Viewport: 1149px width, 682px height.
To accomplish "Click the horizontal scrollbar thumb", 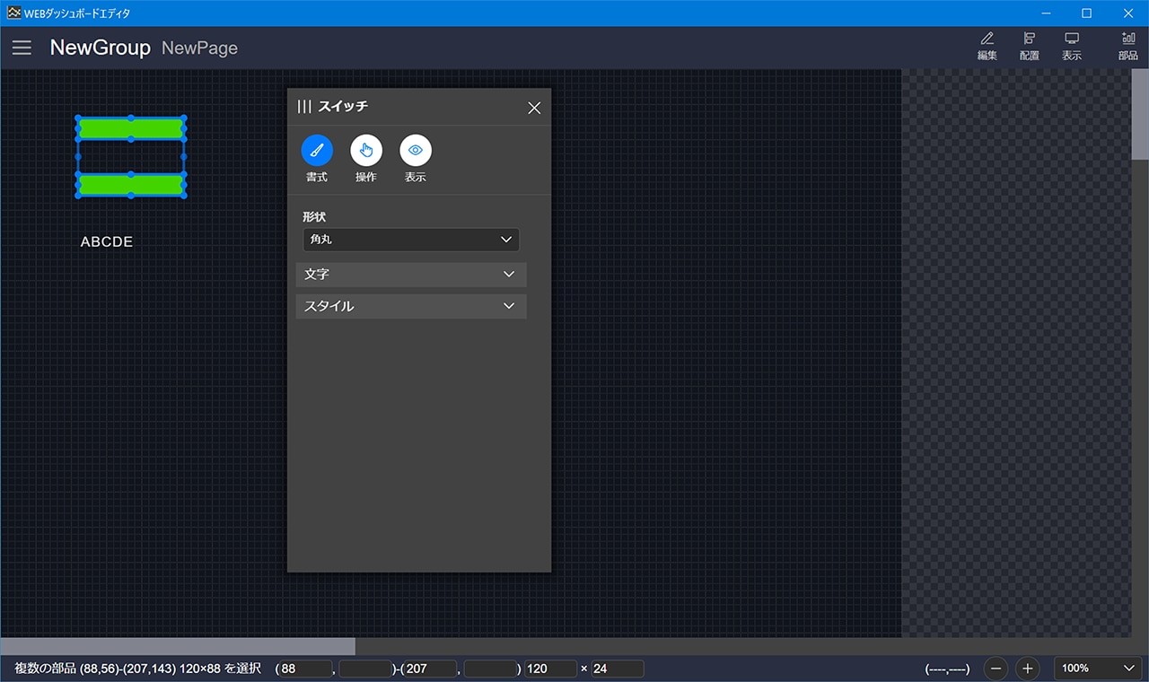I will pyautogui.click(x=178, y=646).
